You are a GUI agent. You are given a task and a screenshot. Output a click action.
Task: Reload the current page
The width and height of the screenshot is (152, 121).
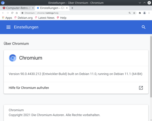pos(12,13)
